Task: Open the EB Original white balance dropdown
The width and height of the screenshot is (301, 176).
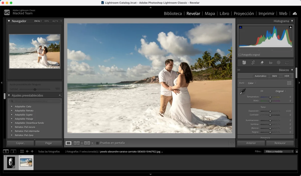Action: tap(281, 91)
